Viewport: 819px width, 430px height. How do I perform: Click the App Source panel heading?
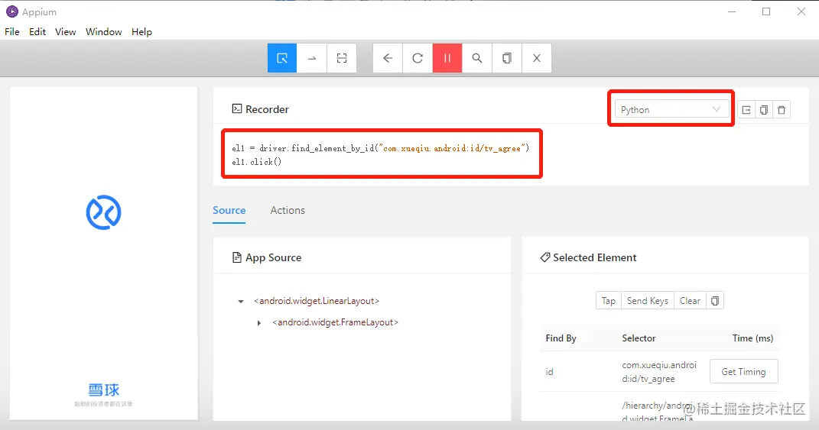coord(267,257)
